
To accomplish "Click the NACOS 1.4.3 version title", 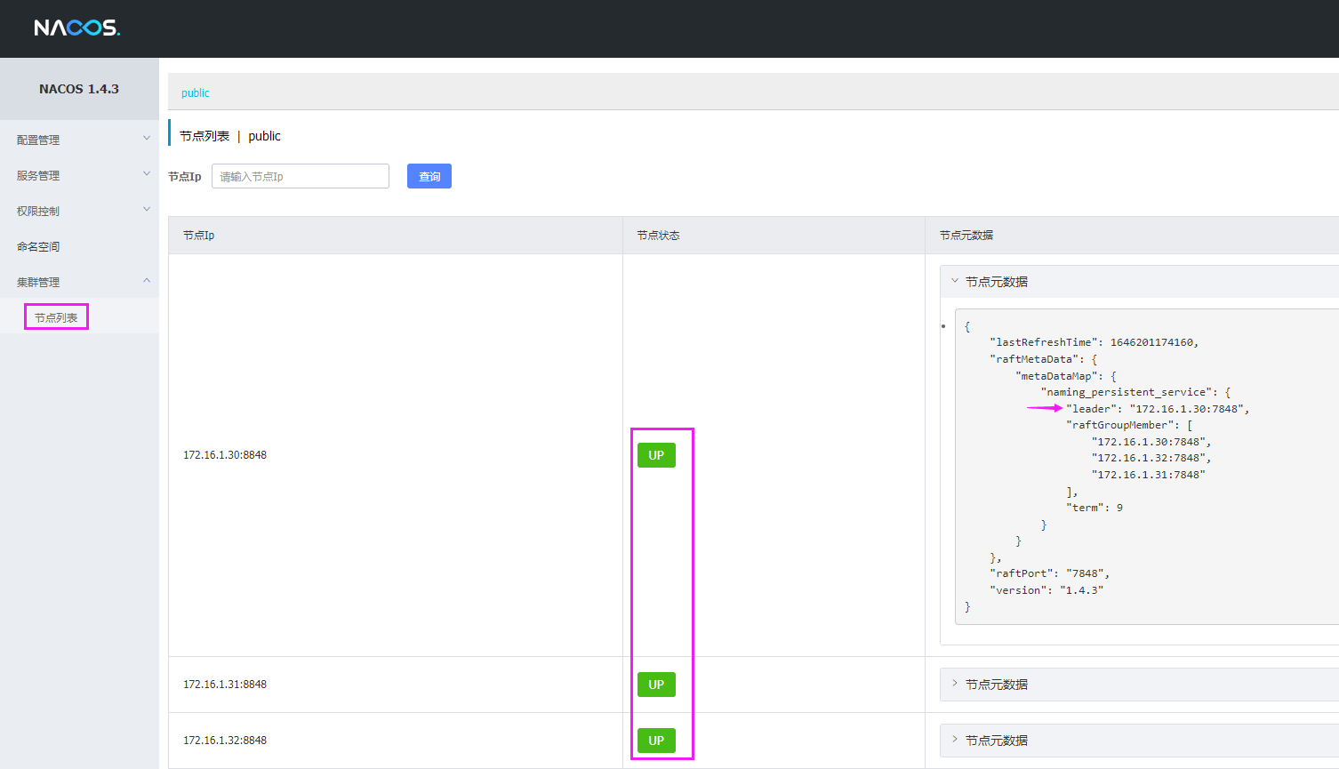I will pyautogui.click(x=79, y=89).
